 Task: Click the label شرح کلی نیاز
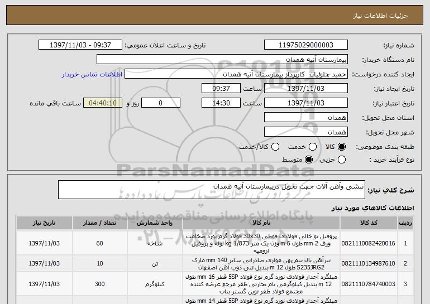[391, 190]
